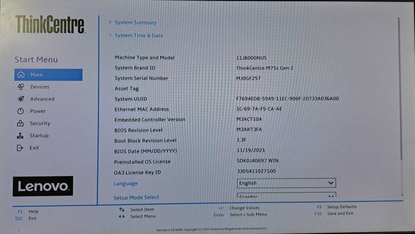The width and height of the screenshot is (415, 234).
Task: Click the BIOS Revision Level label
Action: point(139,130)
